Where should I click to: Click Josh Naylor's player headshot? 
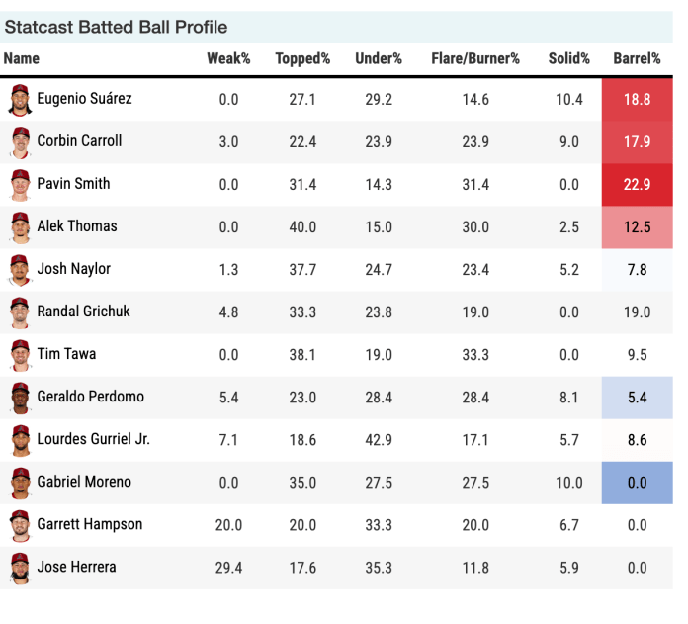20,269
